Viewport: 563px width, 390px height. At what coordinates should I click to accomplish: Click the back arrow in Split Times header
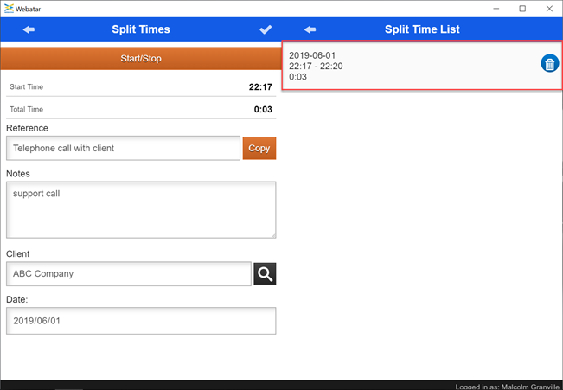coord(29,29)
